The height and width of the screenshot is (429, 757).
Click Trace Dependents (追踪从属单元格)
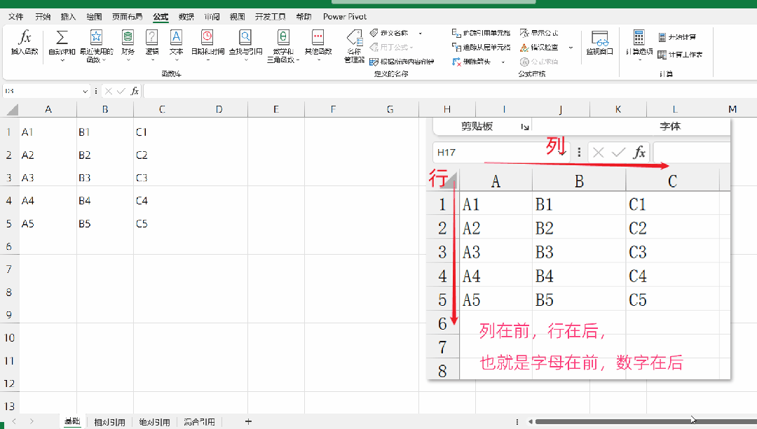click(481, 47)
